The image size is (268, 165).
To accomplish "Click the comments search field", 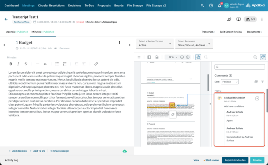I will click(x=240, y=67).
